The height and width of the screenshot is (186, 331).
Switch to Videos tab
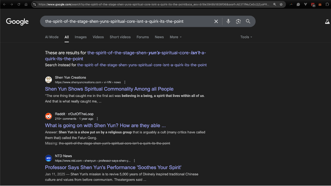click(x=98, y=37)
